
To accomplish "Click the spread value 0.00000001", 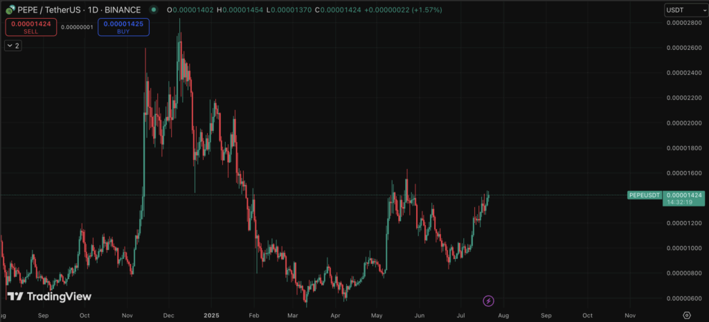I will pyautogui.click(x=77, y=27).
